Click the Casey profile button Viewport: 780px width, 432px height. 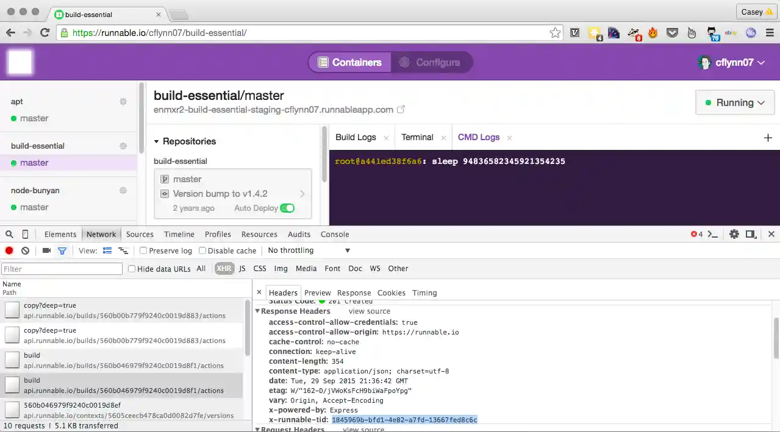(x=755, y=12)
